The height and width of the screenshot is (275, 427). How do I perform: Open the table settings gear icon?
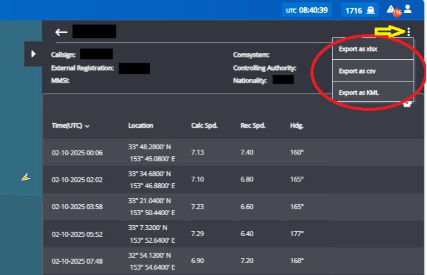407,104
